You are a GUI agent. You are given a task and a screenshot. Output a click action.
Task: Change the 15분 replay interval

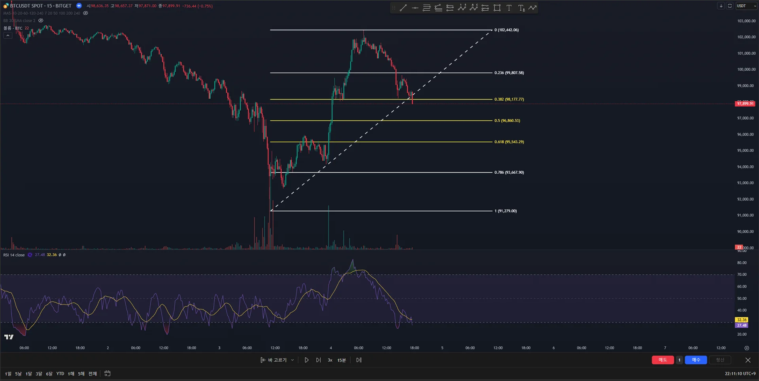[x=342, y=360]
